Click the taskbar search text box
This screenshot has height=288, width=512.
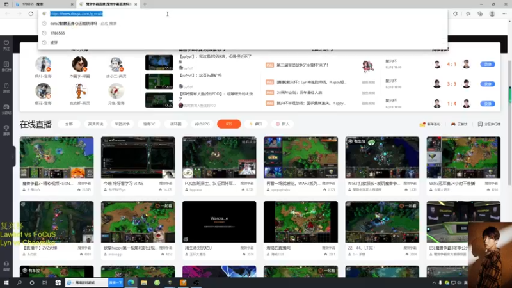[x=86, y=283]
